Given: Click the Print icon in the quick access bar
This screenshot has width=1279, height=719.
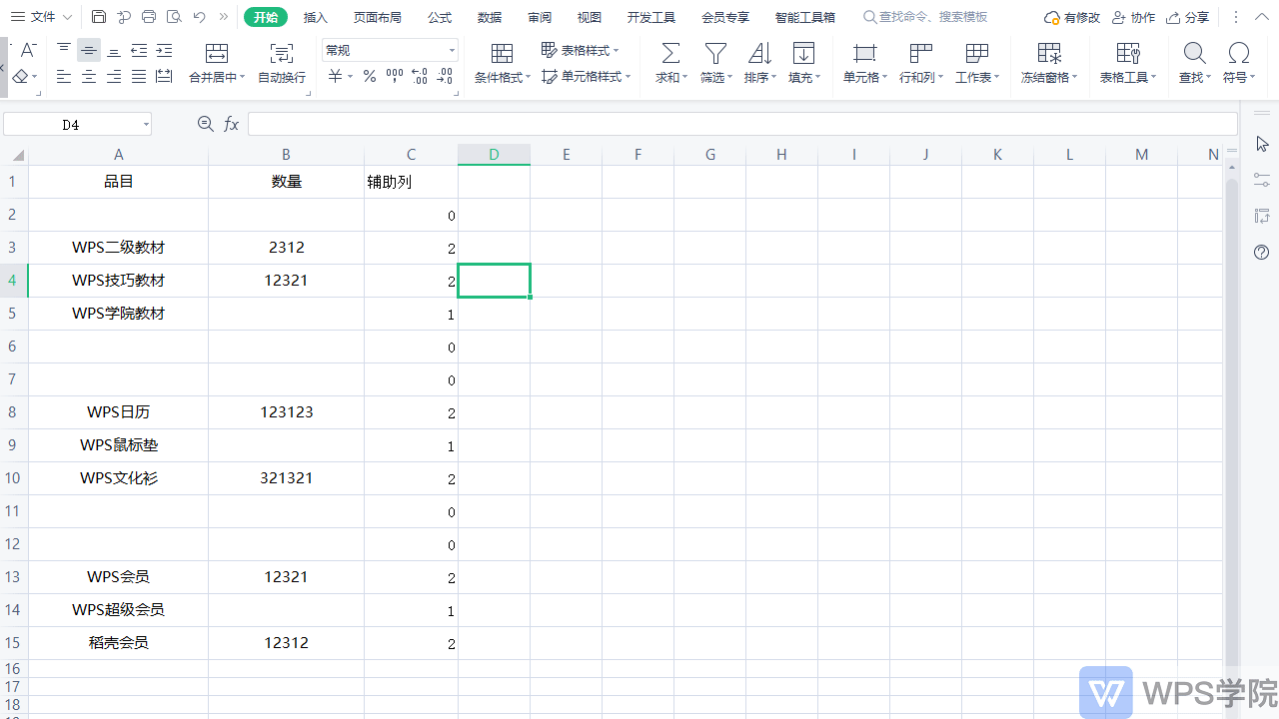Looking at the screenshot, I should (149, 17).
